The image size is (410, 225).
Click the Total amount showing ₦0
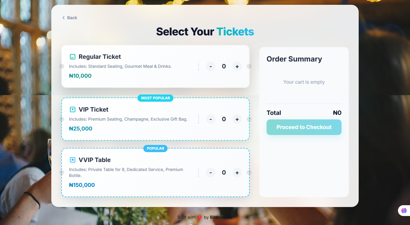coord(337,113)
